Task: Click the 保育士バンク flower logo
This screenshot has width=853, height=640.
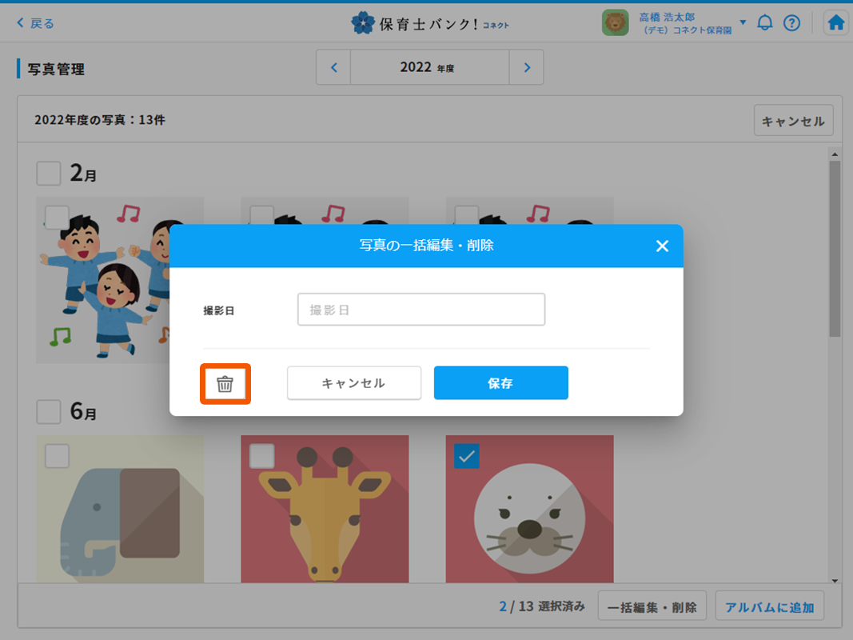Action: click(x=363, y=23)
